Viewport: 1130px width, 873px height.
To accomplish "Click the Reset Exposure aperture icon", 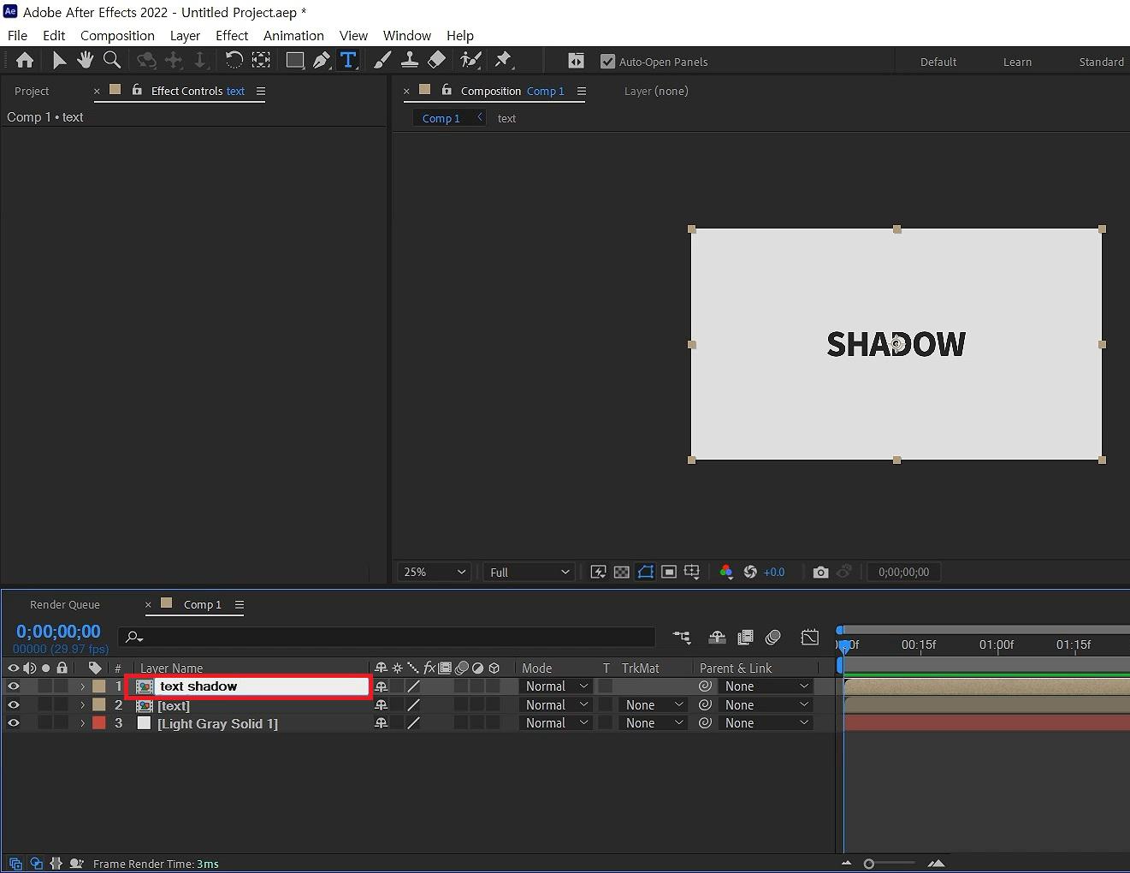I will pyautogui.click(x=750, y=572).
